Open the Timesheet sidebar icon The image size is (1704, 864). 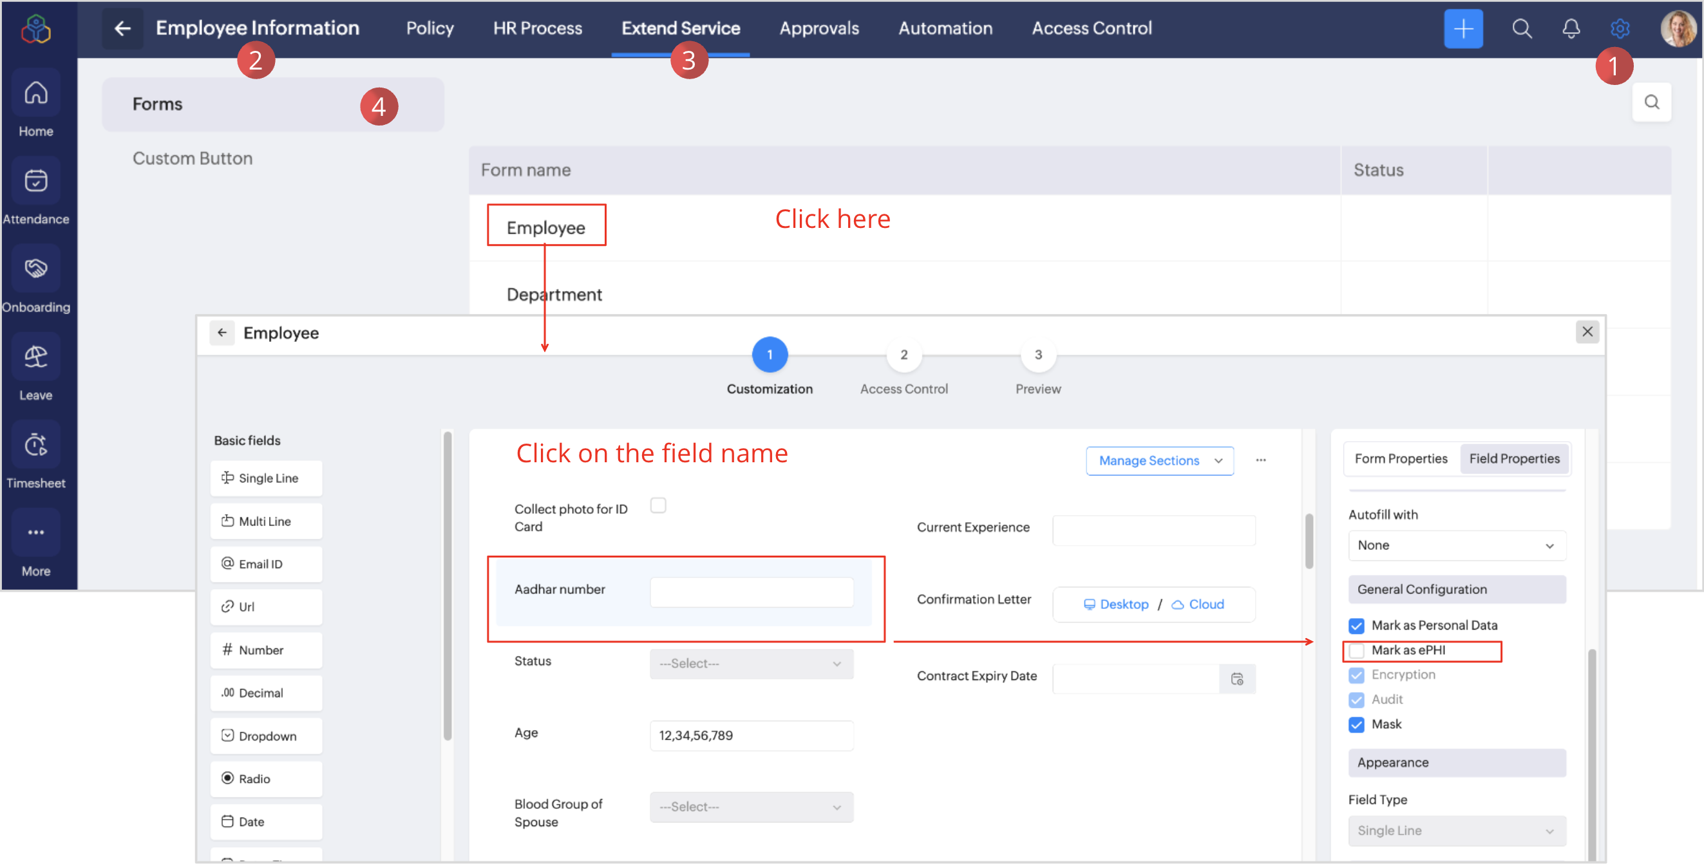[x=35, y=445]
